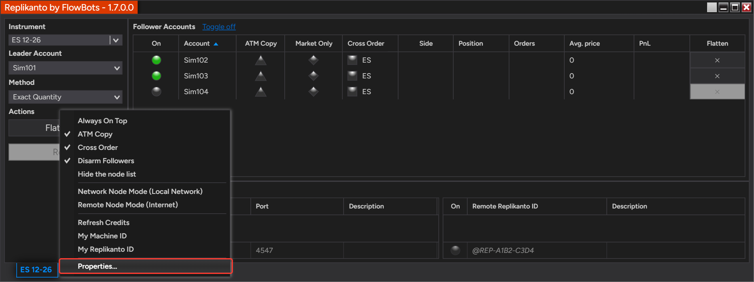Screen dimensions: 754x282
Task: Click the @REP-A1B2-C3D4 remote ID cell
Action: click(x=537, y=250)
